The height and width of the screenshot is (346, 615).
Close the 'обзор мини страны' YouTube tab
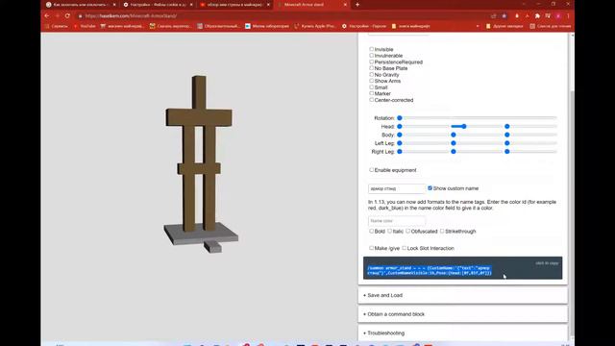(x=268, y=5)
